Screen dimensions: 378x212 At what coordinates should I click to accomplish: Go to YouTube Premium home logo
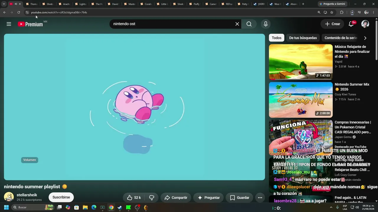coord(30,24)
